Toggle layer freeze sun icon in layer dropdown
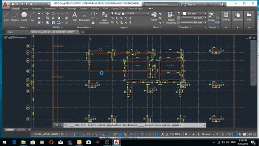The width and height of the screenshot is (259, 146). 116,13
